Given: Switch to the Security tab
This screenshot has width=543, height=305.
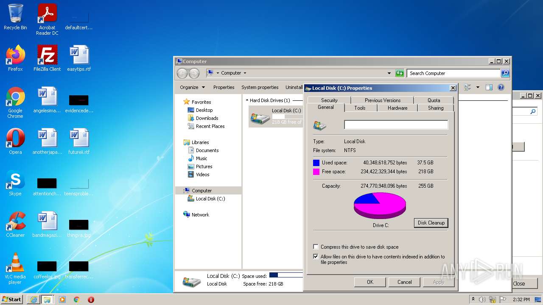Looking at the screenshot, I should 329,100.
